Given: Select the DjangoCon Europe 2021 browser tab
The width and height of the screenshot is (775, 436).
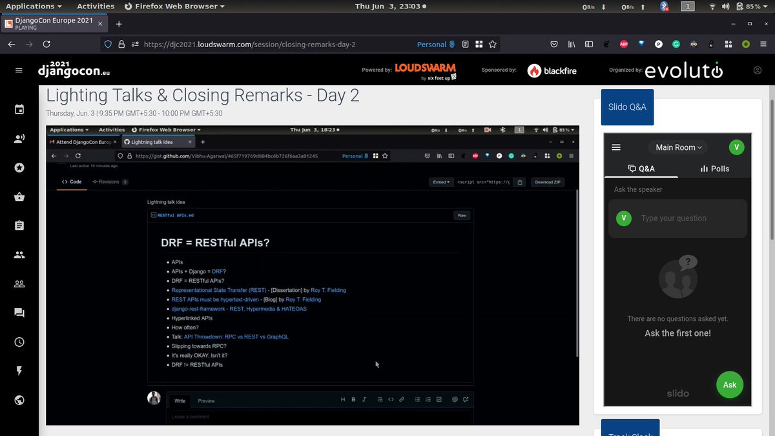Looking at the screenshot, I should (x=53, y=24).
